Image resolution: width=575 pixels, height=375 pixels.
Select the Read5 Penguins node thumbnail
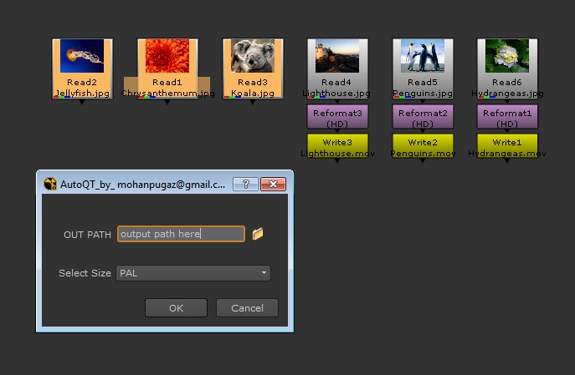(x=423, y=57)
